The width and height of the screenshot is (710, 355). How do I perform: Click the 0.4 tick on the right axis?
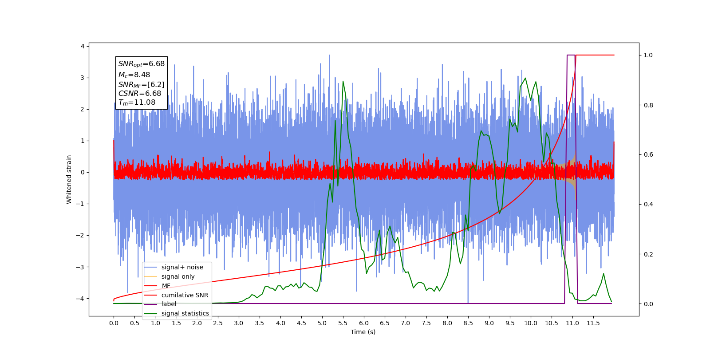pos(648,205)
